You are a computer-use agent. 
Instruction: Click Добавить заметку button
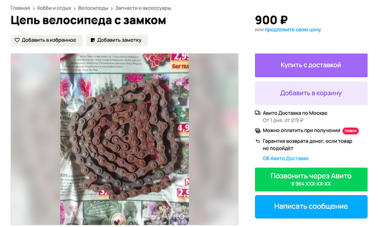(x=117, y=41)
